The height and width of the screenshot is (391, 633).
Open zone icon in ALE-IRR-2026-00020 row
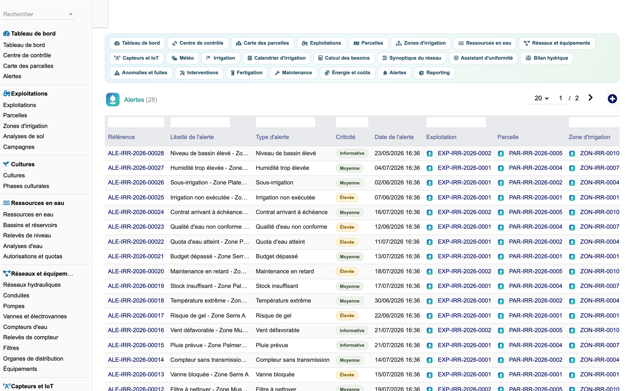(x=572, y=271)
